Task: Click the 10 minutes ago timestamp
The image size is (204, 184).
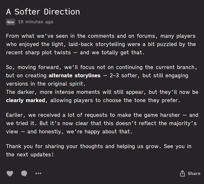Action: pos(36,22)
